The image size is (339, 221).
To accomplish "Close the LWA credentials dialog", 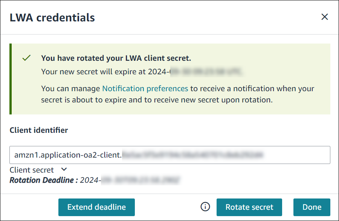I will click(325, 17).
